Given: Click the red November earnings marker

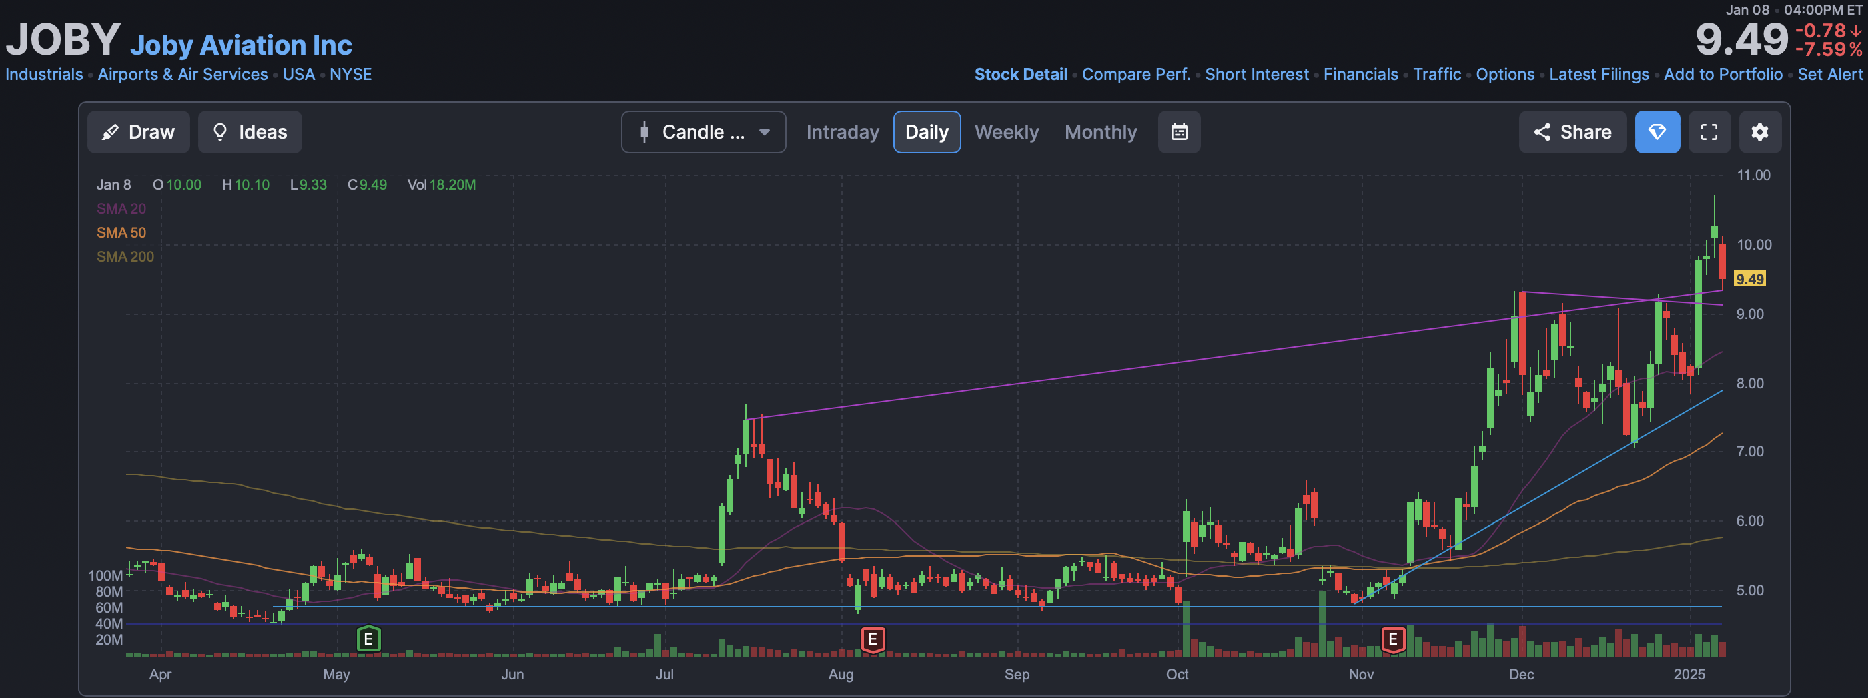Looking at the screenshot, I should (x=1393, y=639).
